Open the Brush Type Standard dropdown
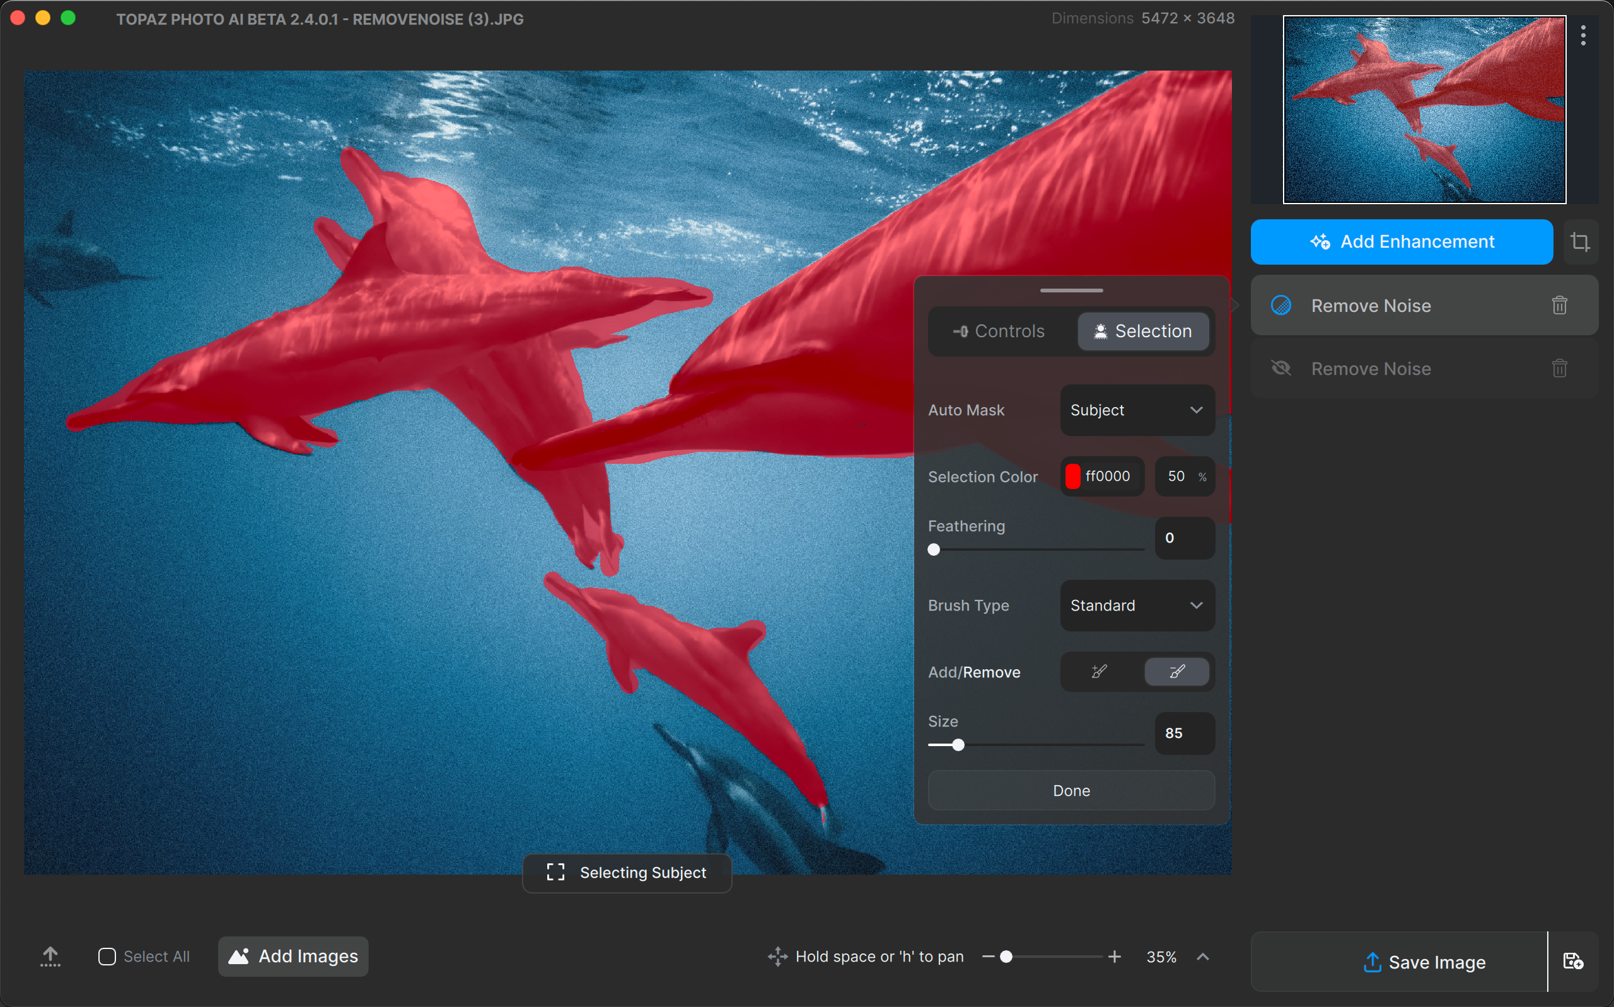The height and width of the screenshot is (1007, 1614). [x=1137, y=606]
